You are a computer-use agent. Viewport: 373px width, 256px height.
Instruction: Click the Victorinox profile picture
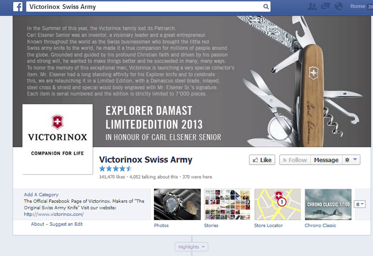[x=57, y=139]
